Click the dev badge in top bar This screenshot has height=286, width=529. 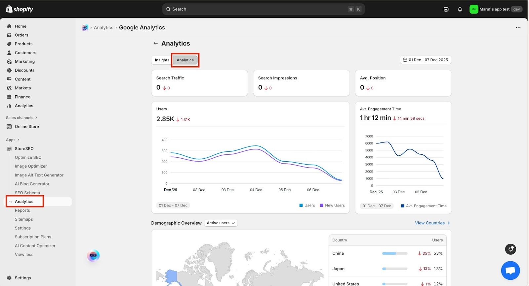516,9
